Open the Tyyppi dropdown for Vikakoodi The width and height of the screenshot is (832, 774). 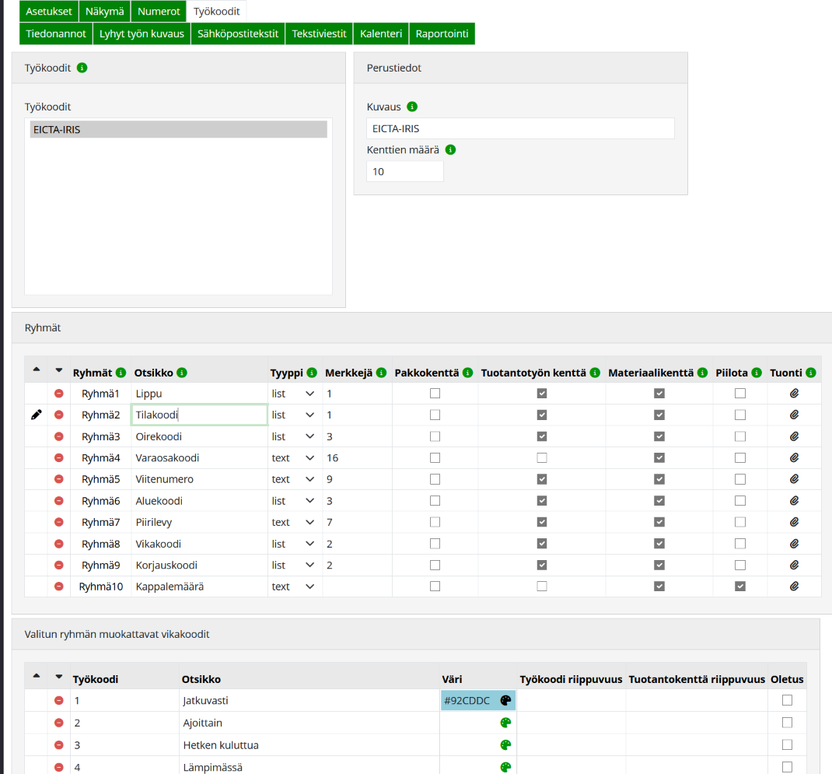[295, 544]
